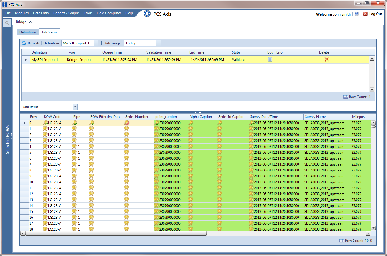Click the PCS Axis window title bar icon
This screenshot has width=387, height=256.
[5, 4]
